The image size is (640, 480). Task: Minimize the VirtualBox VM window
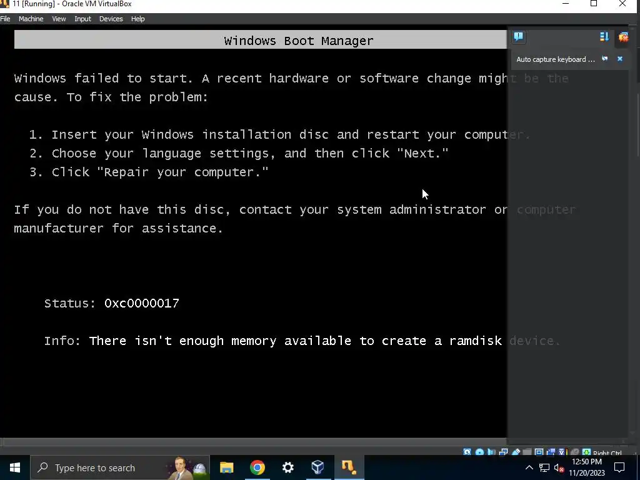(566, 4)
